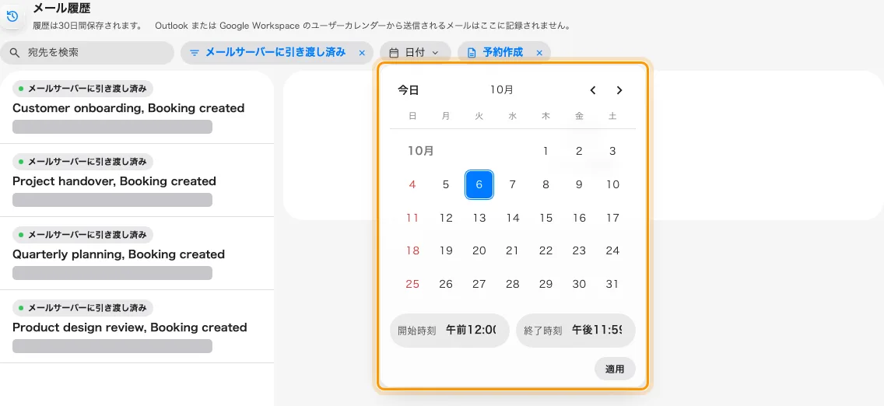This screenshot has height=406, width=884.
Task: Select October 3 in calendar
Action: (x=613, y=151)
